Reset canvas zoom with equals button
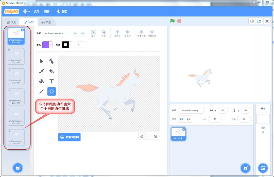Viewport: 274px width, 177px height. [x=148, y=136]
